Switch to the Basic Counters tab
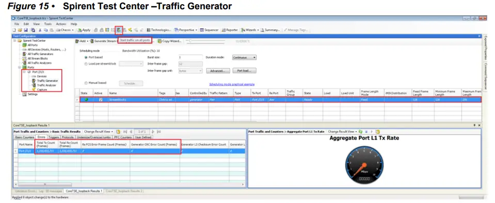This screenshot has width=495, height=203. coord(24,137)
